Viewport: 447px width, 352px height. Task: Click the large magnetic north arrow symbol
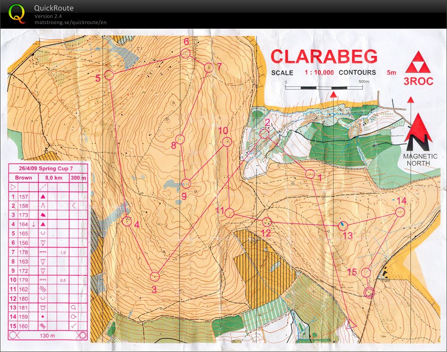tap(418, 132)
